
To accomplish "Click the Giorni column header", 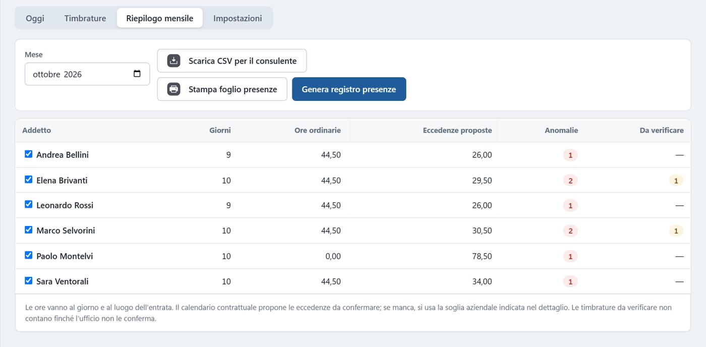I will (x=220, y=130).
